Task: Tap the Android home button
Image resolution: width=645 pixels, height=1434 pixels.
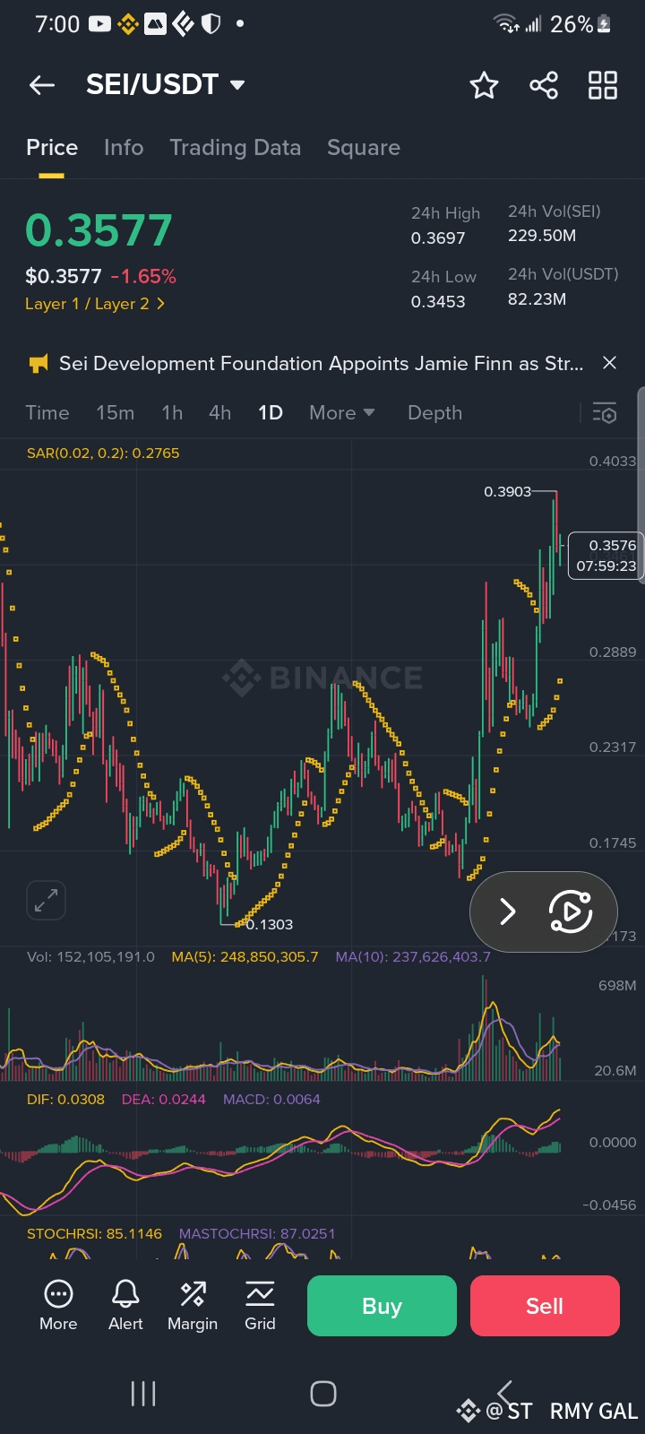Action: pyautogui.click(x=322, y=1394)
